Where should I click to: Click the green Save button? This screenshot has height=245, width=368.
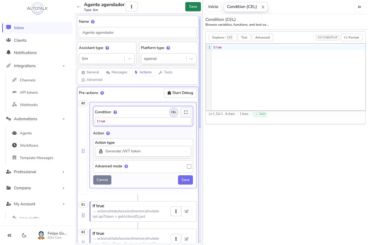point(193,6)
